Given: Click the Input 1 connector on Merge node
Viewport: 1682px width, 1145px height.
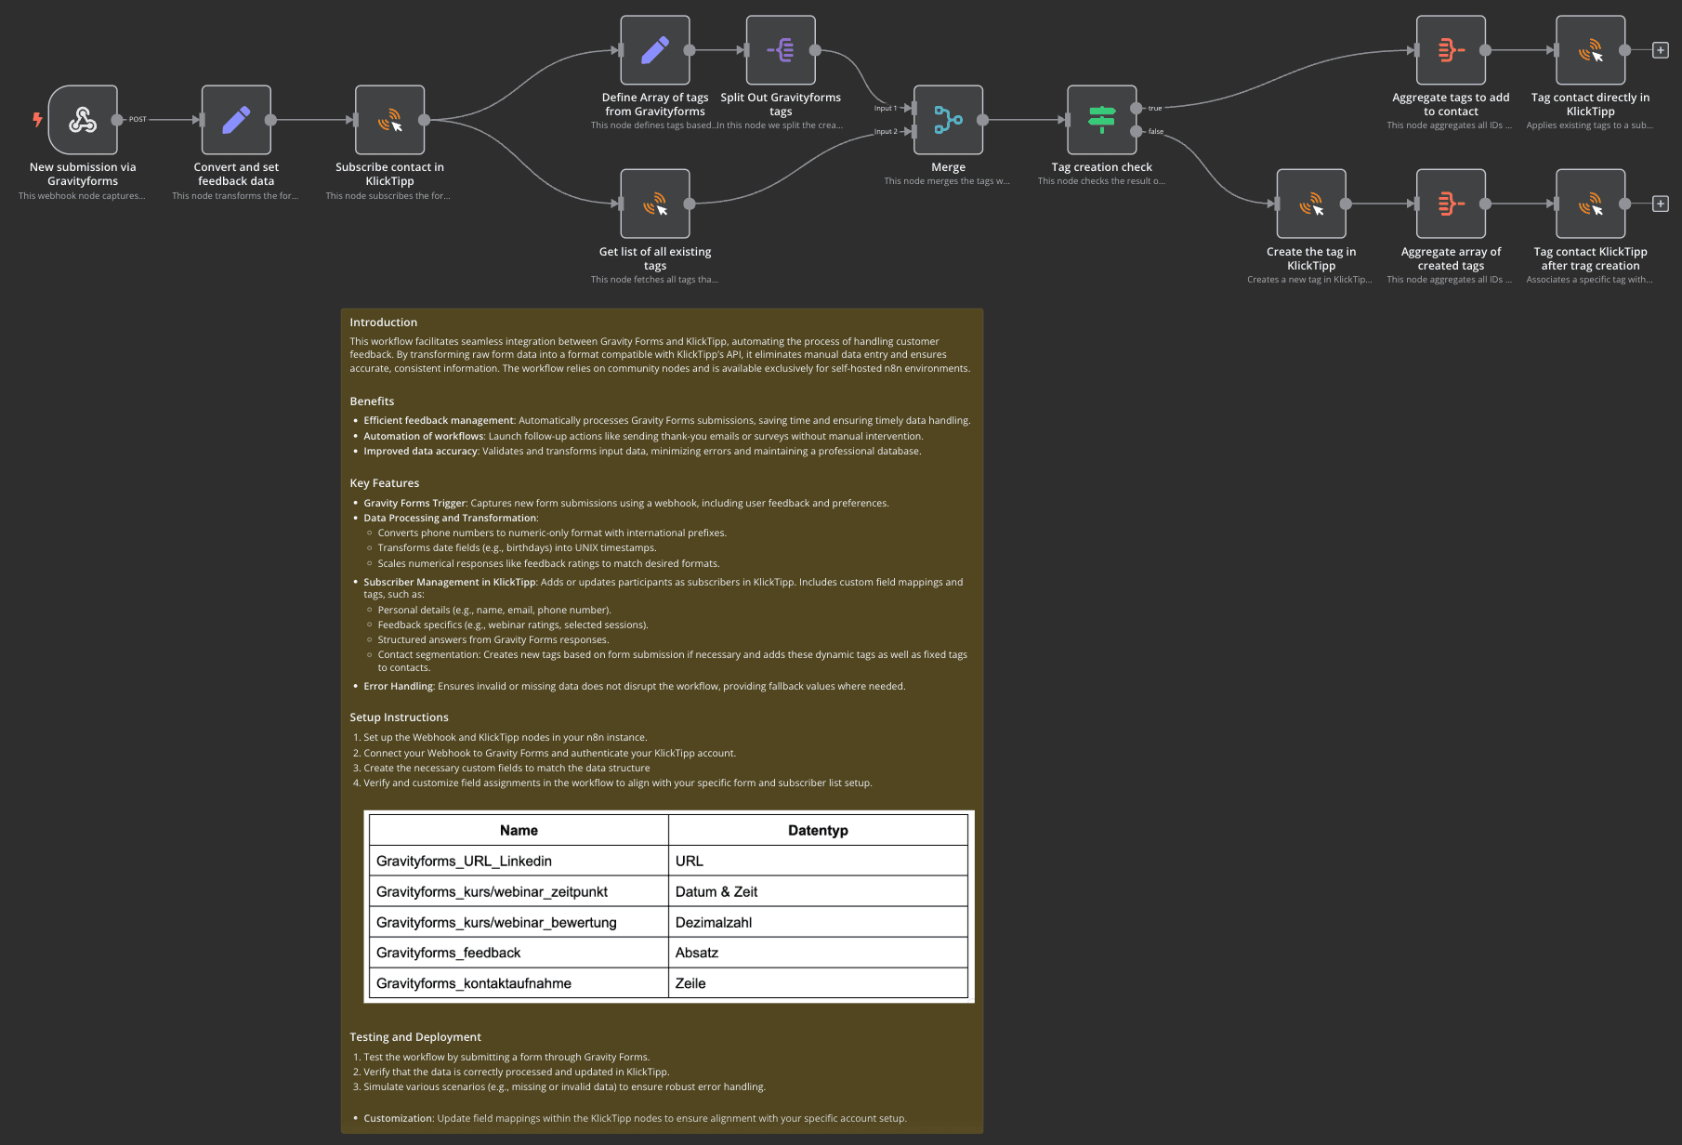Looking at the screenshot, I should [x=913, y=109].
